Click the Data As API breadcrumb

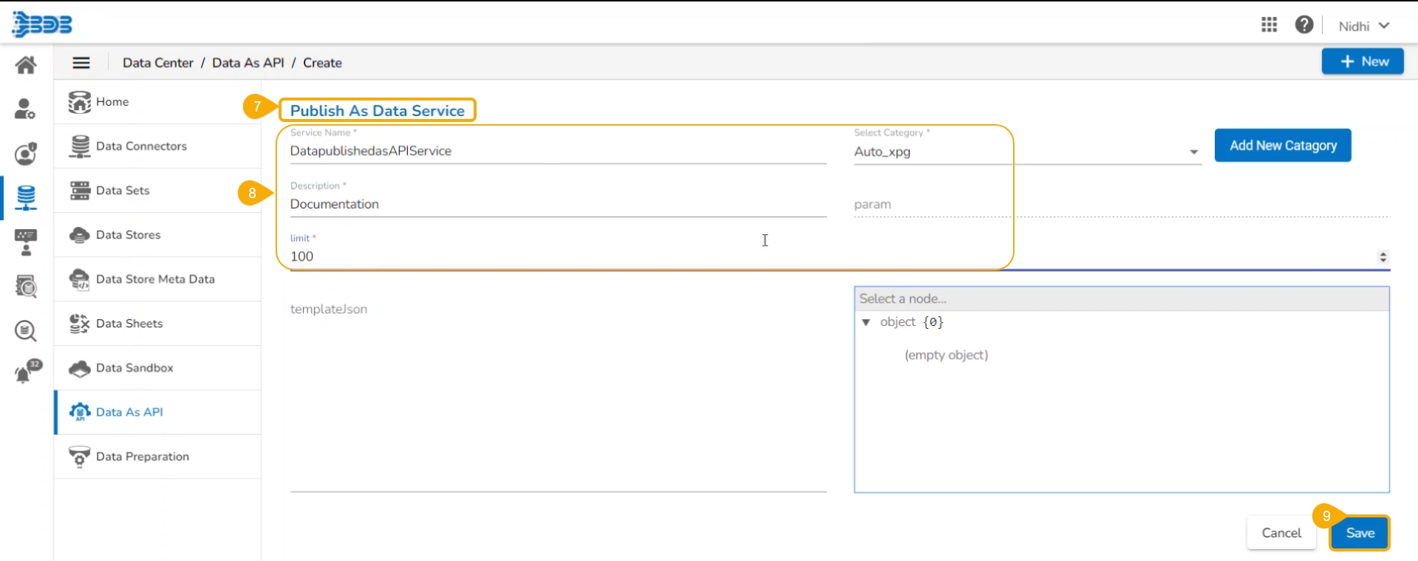(x=248, y=63)
